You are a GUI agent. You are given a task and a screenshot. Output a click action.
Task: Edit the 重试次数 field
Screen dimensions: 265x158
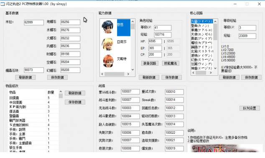pyautogui.click(x=174, y=92)
